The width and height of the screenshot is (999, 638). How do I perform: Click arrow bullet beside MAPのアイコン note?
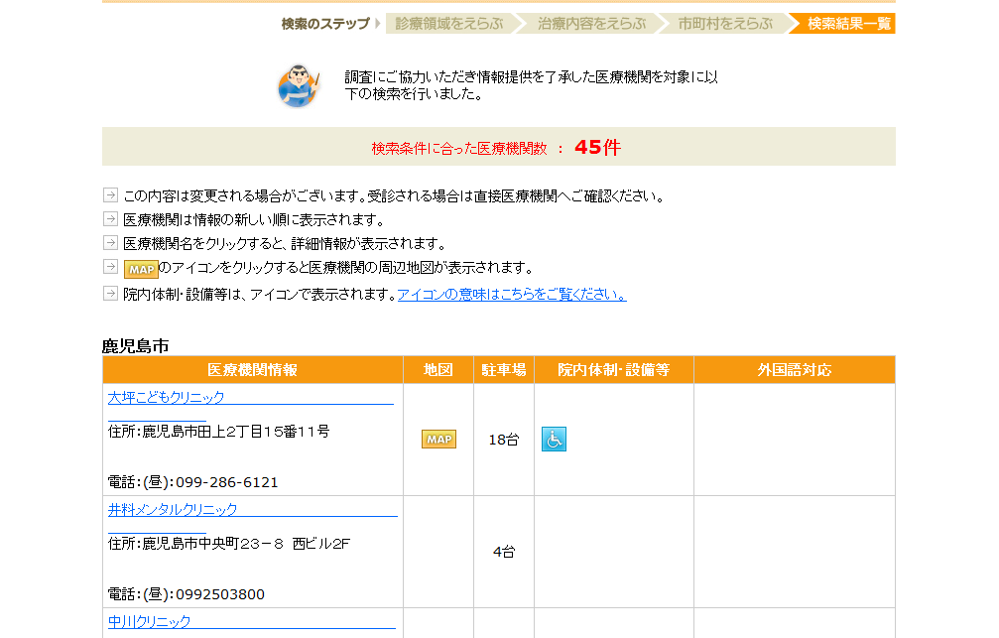[x=110, y=267]
